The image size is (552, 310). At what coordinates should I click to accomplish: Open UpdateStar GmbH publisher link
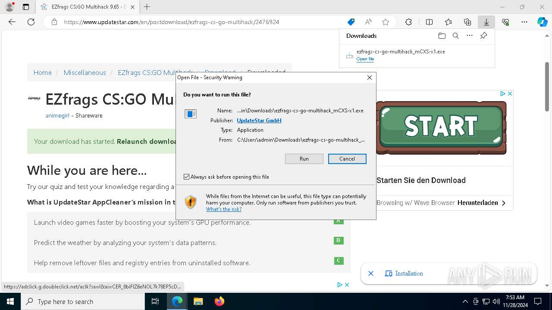click(x=259, y=121)
